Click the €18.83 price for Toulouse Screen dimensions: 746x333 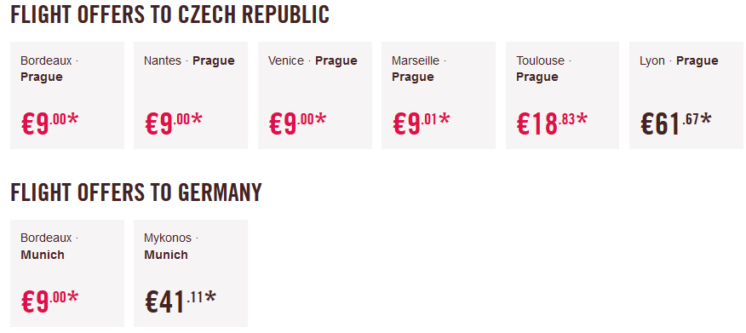click(x=552, y=123)
